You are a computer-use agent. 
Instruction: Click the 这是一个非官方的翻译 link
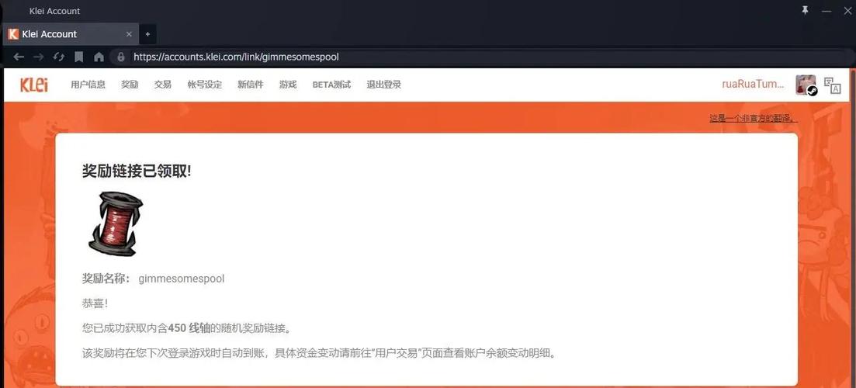pyautogui.click(x=753, y=118)
